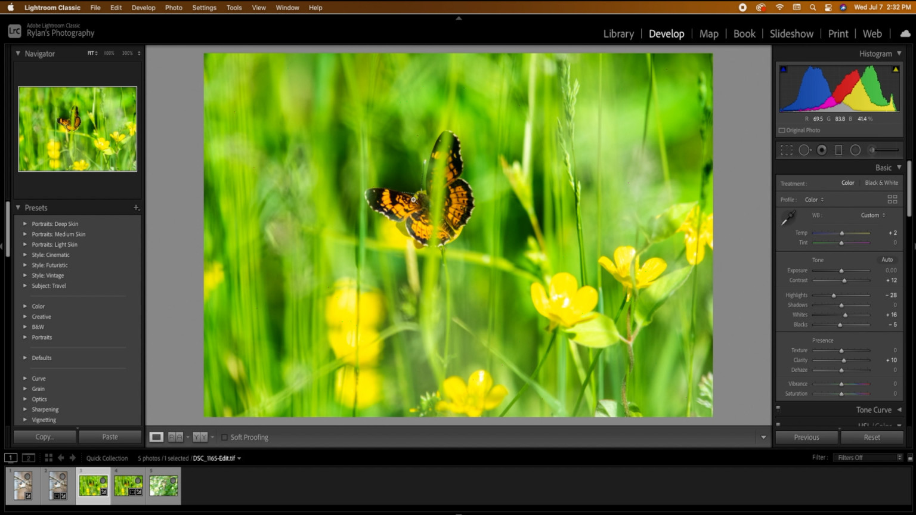Image resolution: width=916 pixels, height=515 pixels.
Task: Click the Navigator preview image
Action: pyautogui.click(x=78, y=129)
